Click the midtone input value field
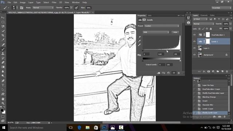The width and height of the screenshot is (233, 131). [161, 54]
